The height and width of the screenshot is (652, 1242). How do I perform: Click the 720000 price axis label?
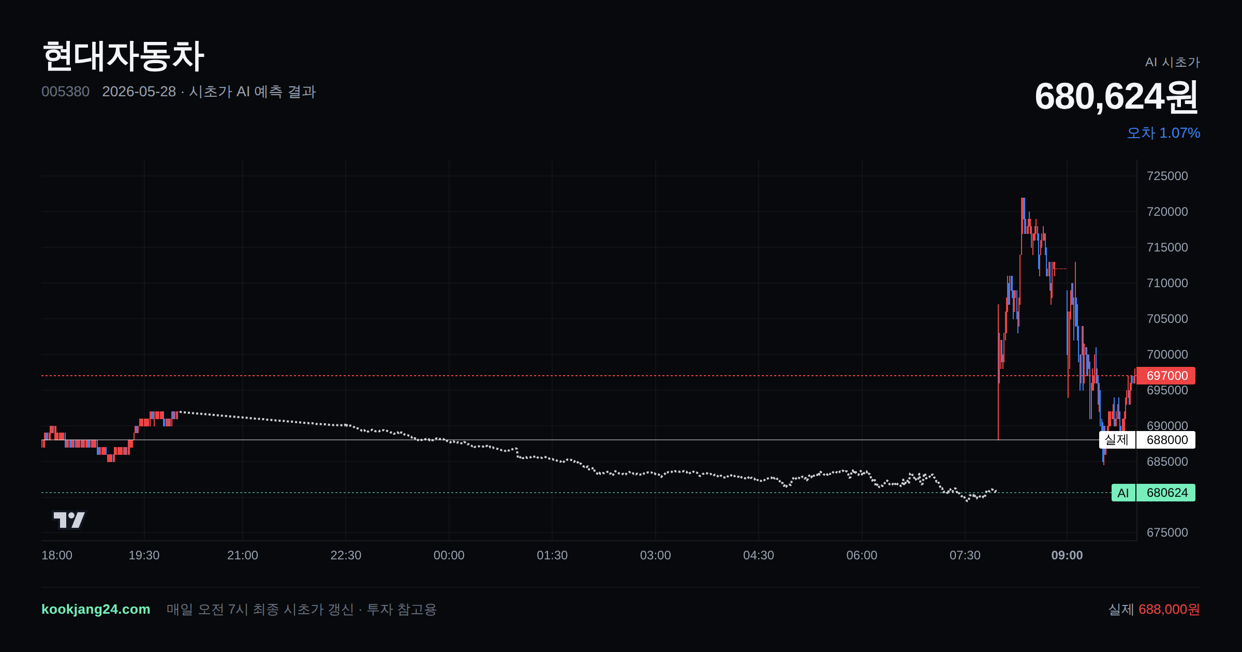pos(1167,212)
